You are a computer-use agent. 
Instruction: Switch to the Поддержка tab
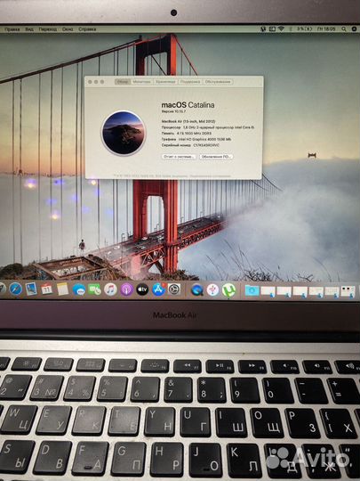coord(190,82)
